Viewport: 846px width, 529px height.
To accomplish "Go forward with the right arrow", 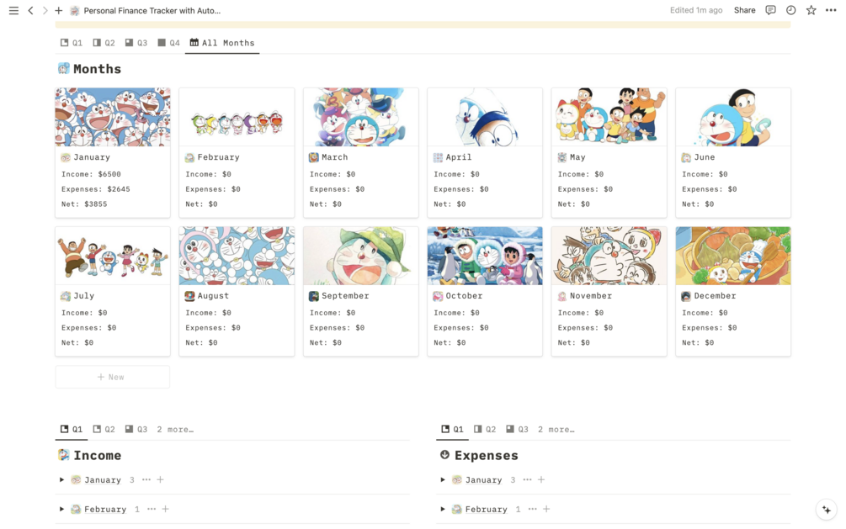I will pyautogui.click(x=45, y=10).
